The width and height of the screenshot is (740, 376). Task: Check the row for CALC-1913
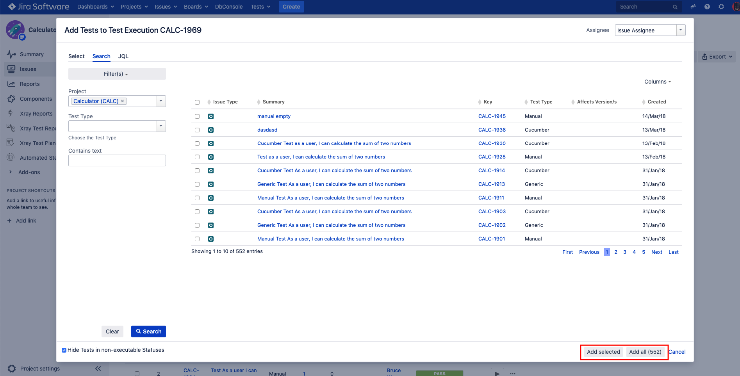point(197,184)
